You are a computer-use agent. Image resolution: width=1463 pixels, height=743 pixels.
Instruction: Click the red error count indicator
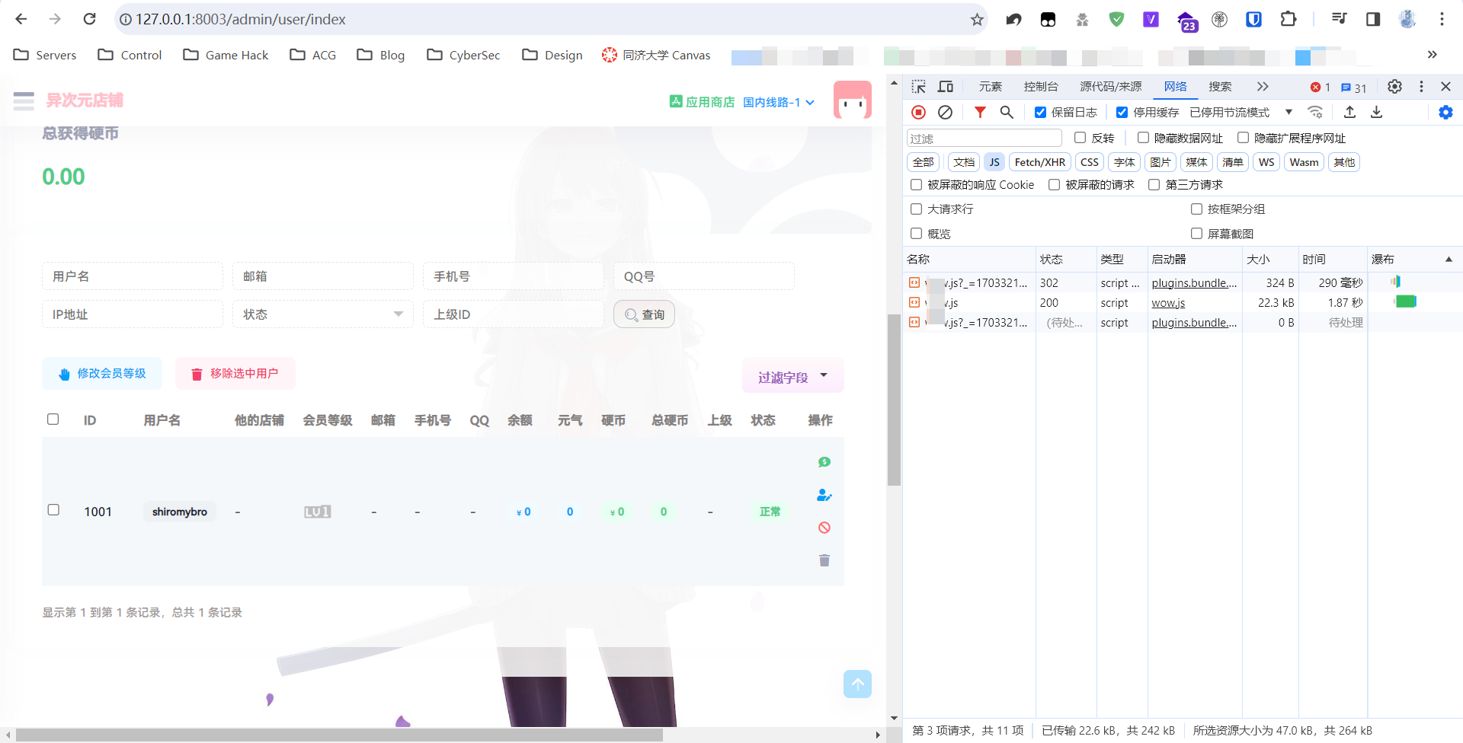coord(1320,88)
